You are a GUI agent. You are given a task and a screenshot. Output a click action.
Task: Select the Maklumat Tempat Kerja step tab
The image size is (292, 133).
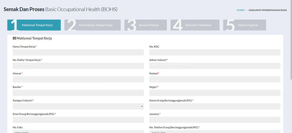click(x=34, y=25)
